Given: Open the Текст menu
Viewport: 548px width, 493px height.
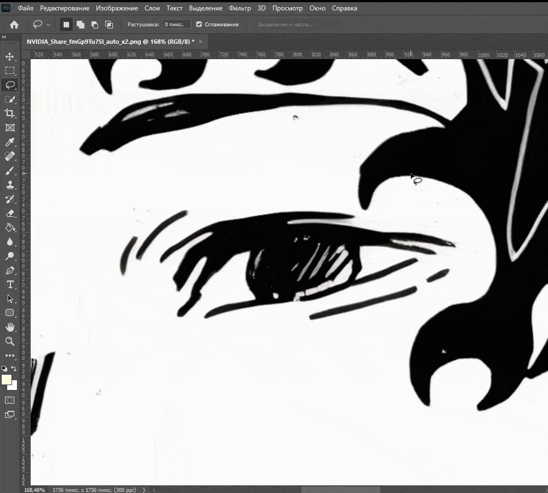Looking at the screenshot, I should click(174, 8).
